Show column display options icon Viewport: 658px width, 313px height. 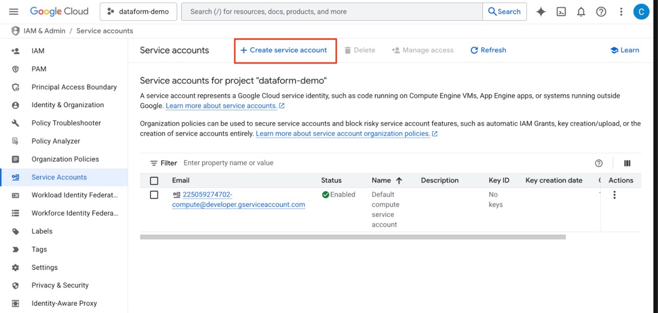click(x=627, y=163)
